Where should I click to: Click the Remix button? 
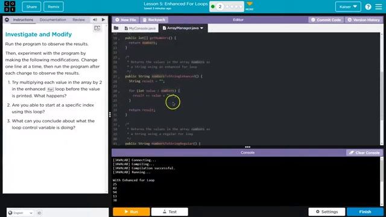pos(54,7)
